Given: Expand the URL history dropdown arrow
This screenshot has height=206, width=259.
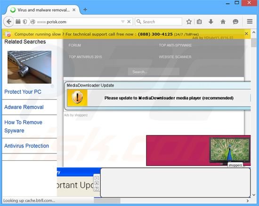Looking at the screenshot, I should (x=122, y=22).
